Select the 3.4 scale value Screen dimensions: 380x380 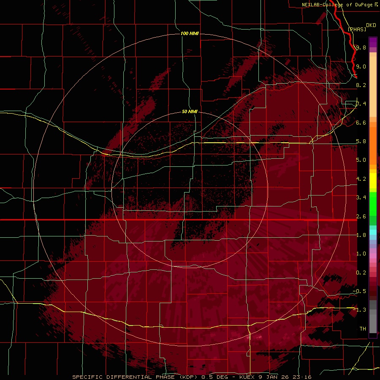[x=361, y=198]
